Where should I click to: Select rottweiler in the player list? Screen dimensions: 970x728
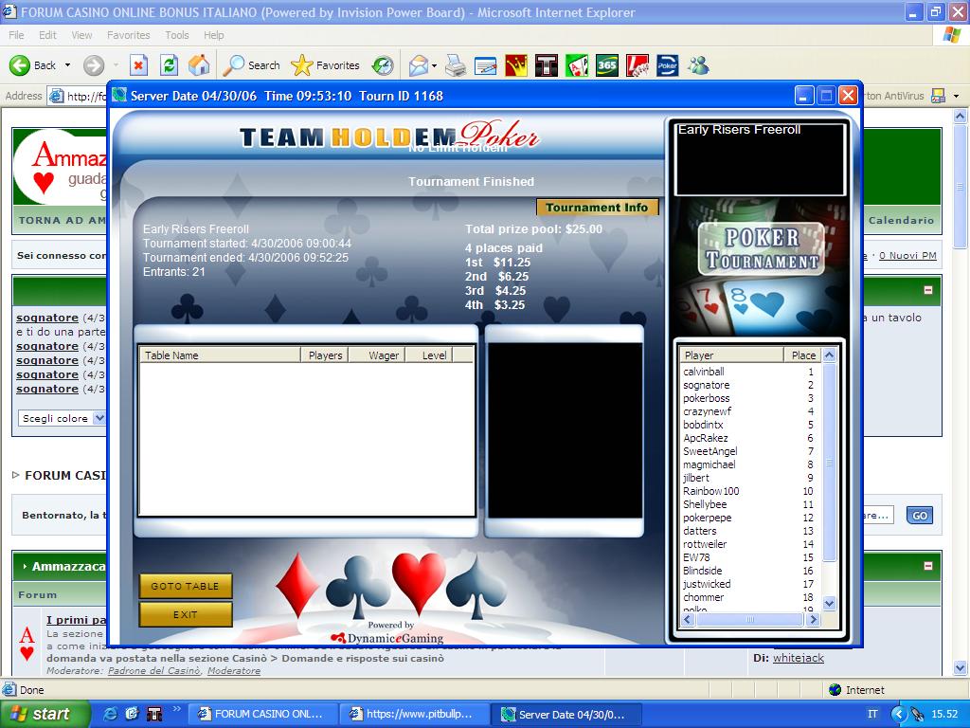point(705,544)
